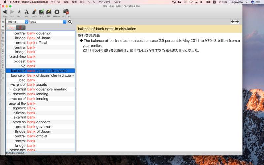Select the 索 sidebar tab
The image size is (264, 165).
pyautogui.click(x=3, y=27)
